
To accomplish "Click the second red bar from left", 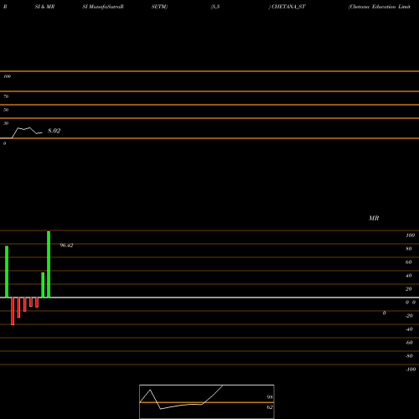I will point(18,308).
